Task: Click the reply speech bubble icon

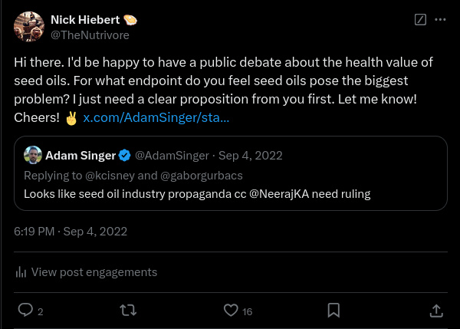Action: point(25,311)
